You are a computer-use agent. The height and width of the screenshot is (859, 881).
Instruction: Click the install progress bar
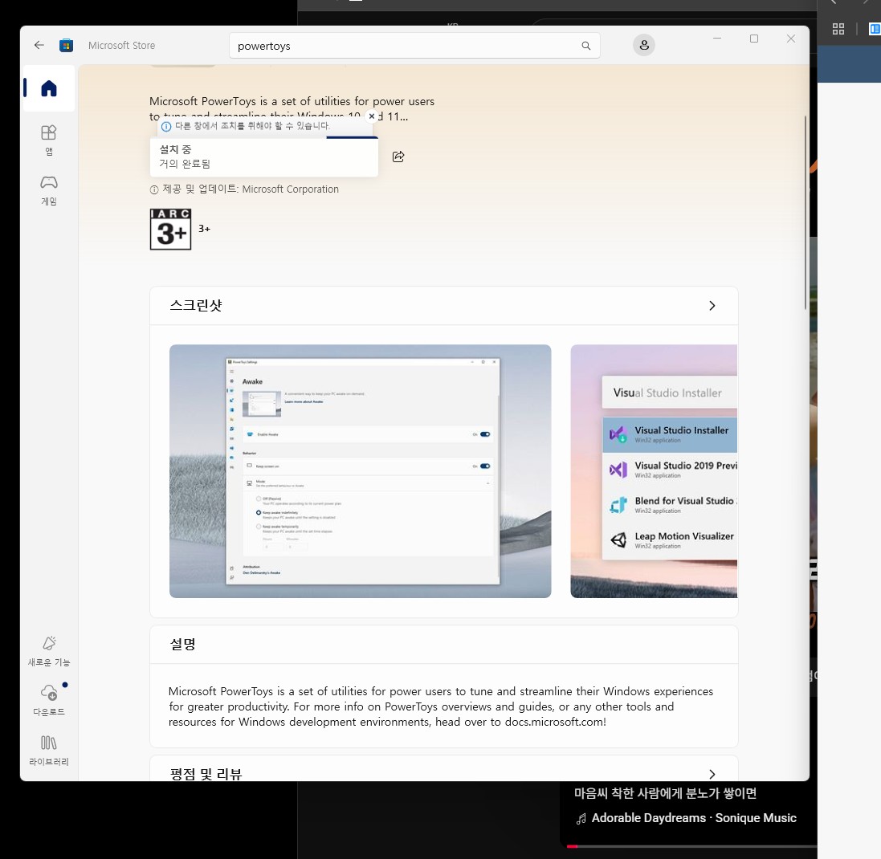click(x=264, y=137)
